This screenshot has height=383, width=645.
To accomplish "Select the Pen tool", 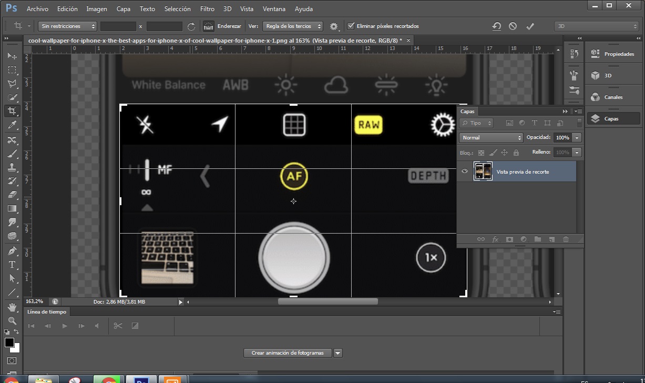I will pos(12,251).
